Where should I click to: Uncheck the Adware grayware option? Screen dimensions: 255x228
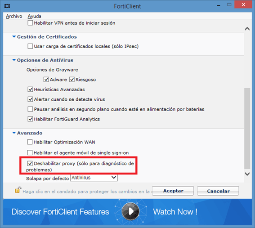click(46, 80)
